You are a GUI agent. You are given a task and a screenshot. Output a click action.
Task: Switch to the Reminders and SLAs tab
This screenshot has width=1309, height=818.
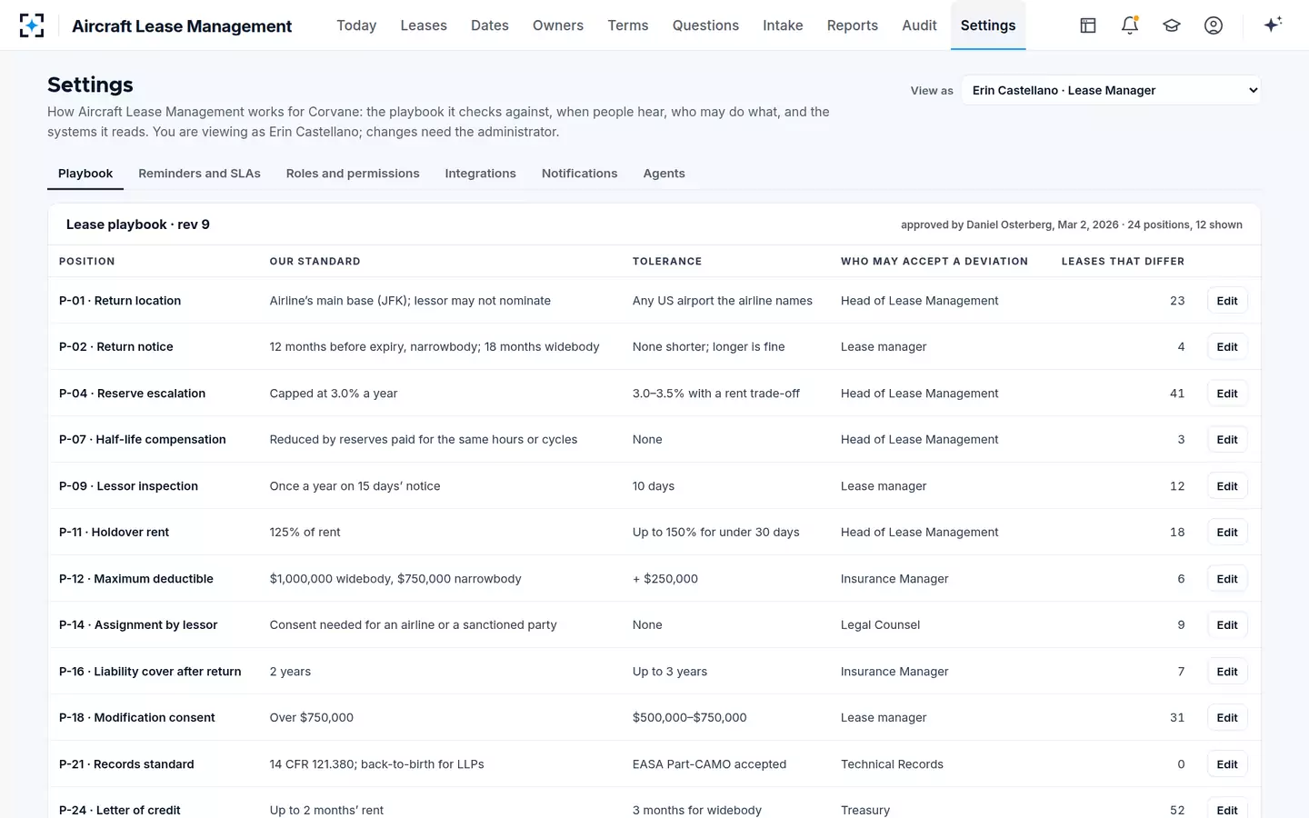click(199, 174)
